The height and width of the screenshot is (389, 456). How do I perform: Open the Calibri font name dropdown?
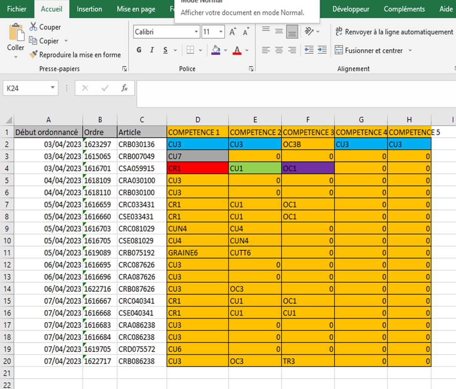coord(196,32)
